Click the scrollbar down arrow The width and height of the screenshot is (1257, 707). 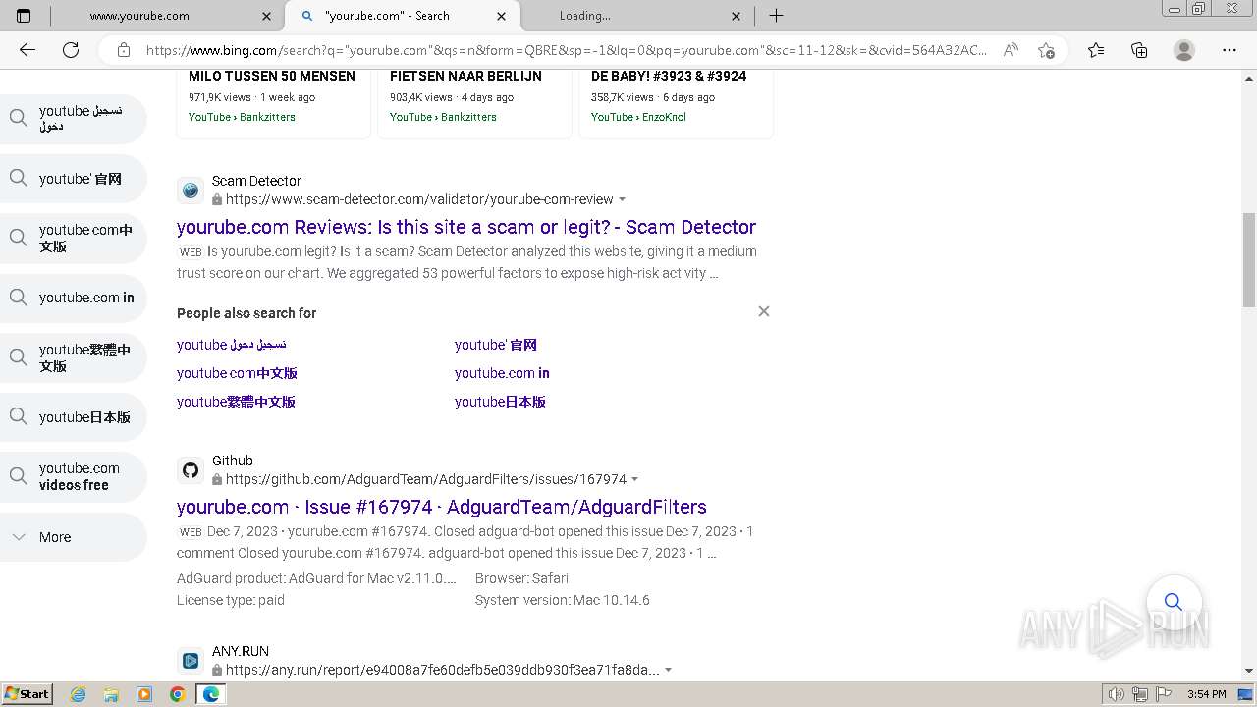pos(1249,671)
